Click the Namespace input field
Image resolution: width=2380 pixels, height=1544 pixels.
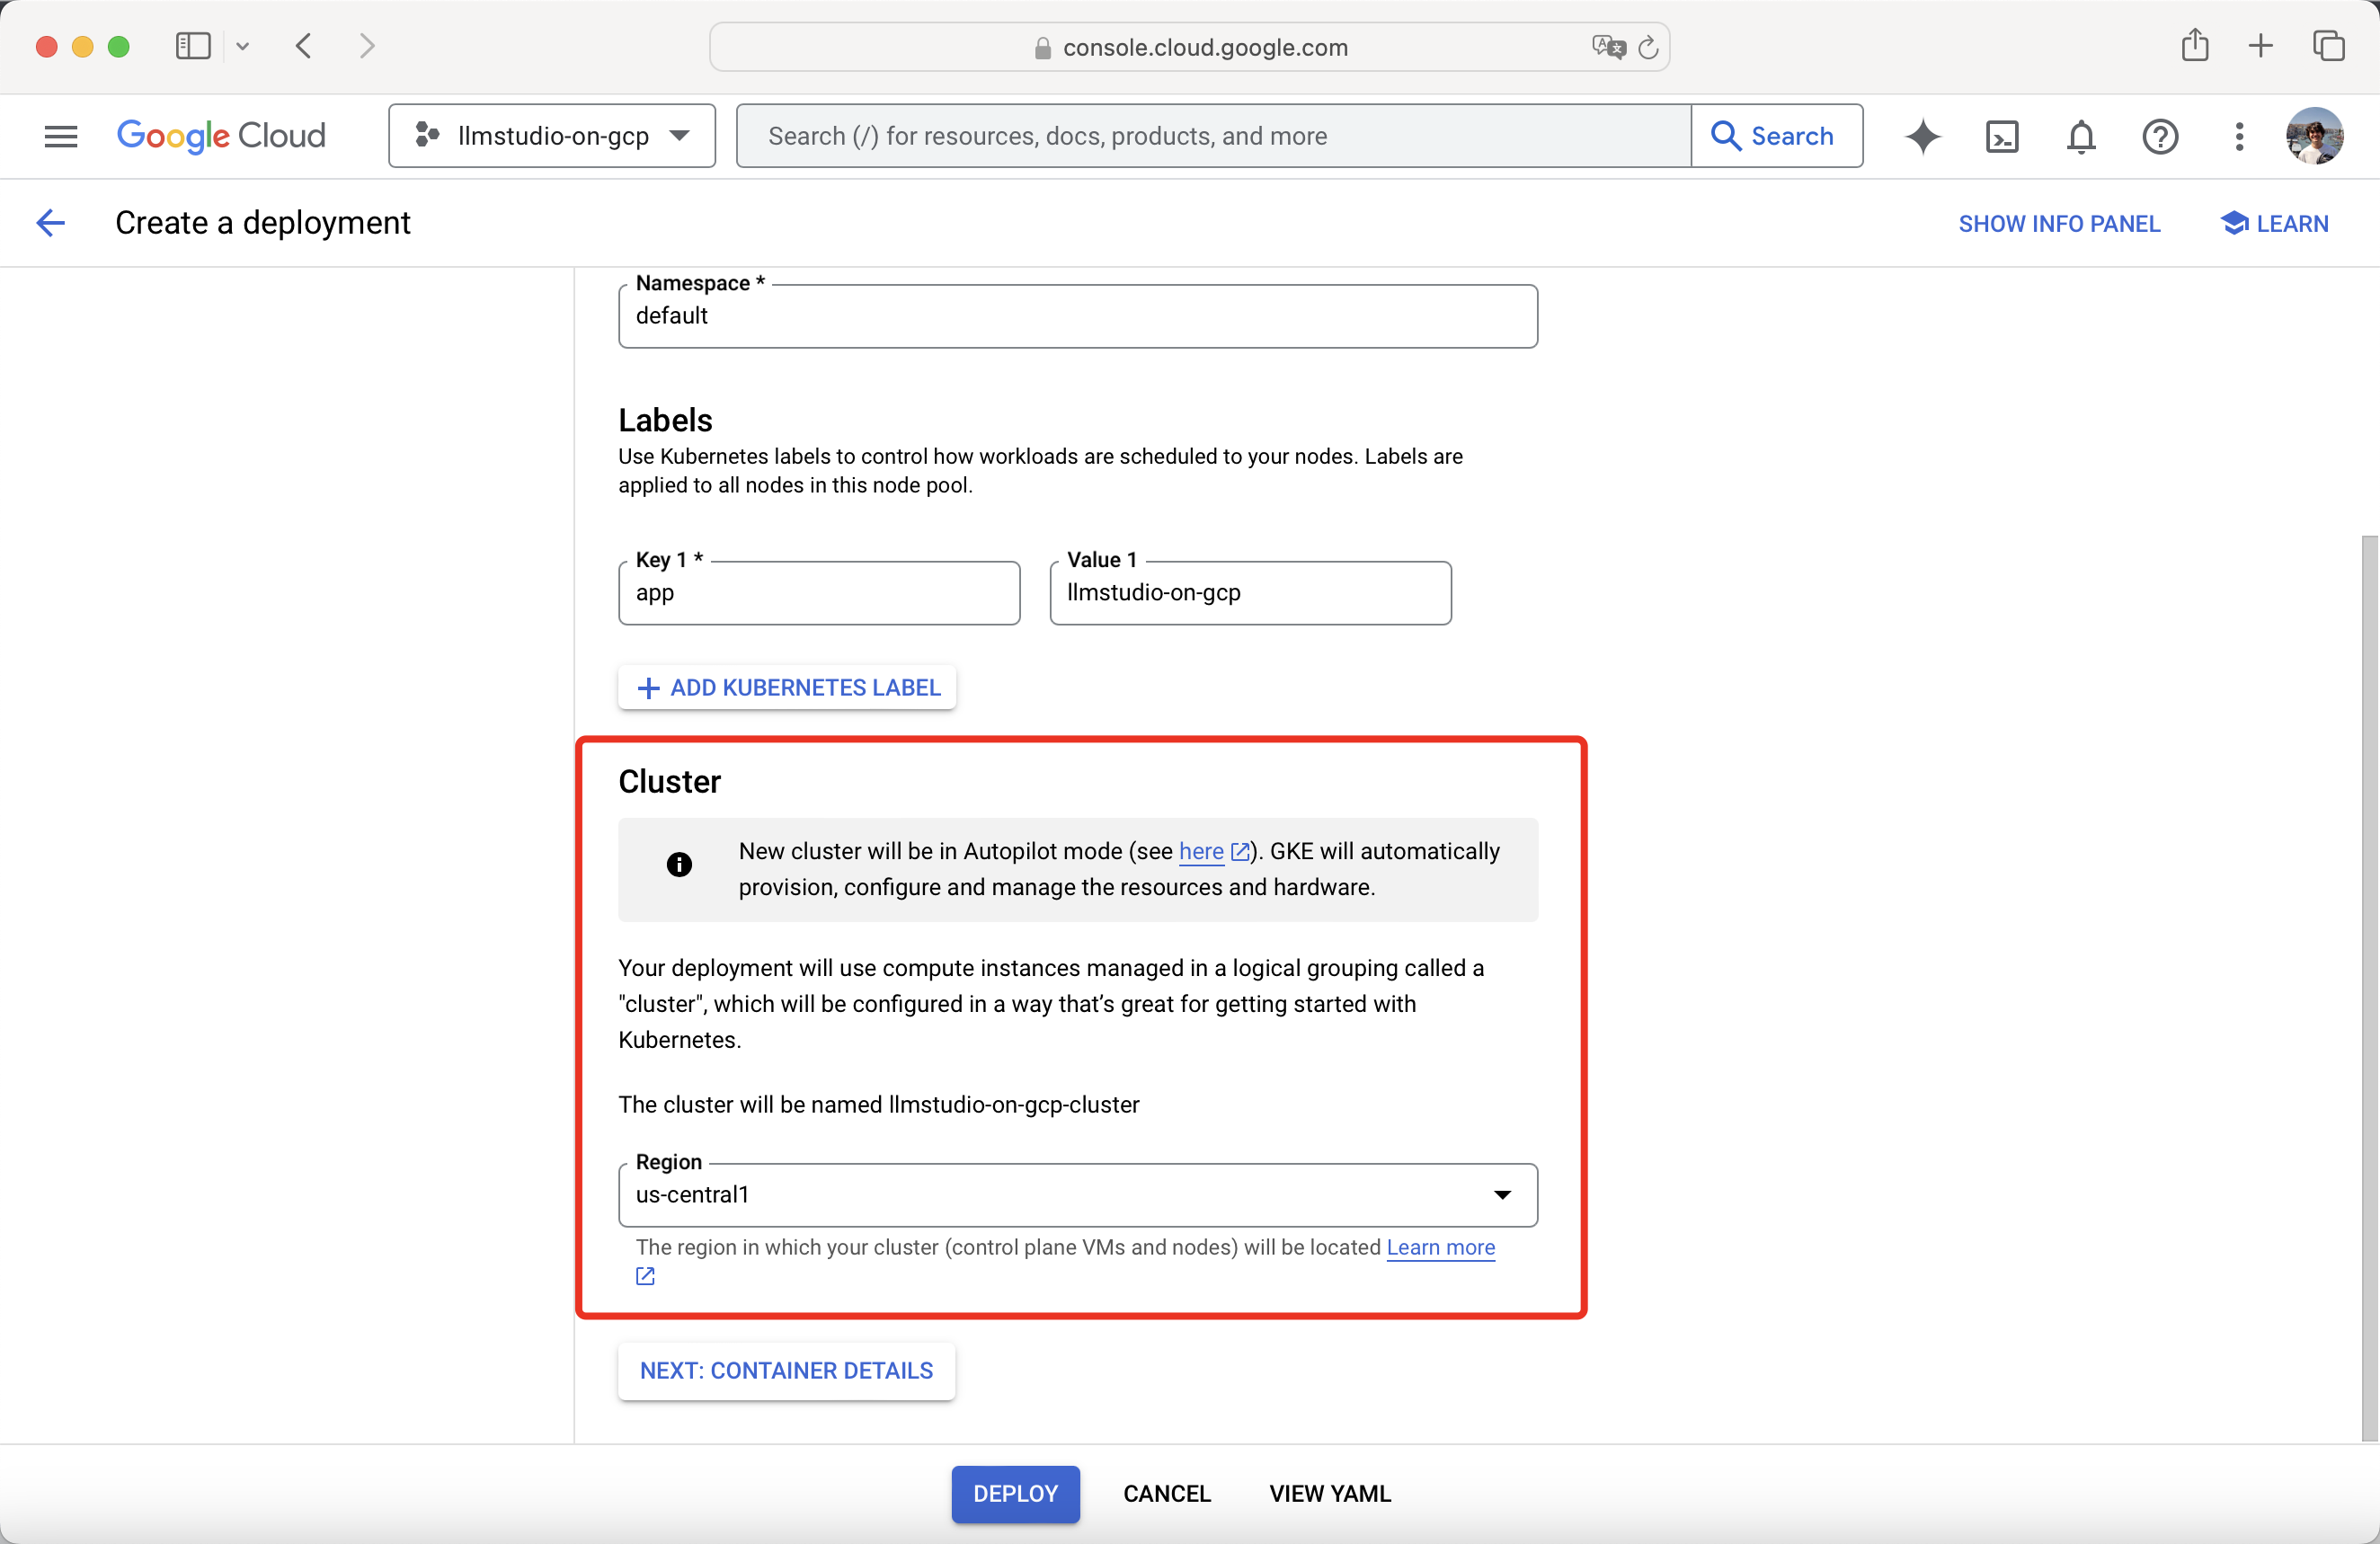(1077, 316)
